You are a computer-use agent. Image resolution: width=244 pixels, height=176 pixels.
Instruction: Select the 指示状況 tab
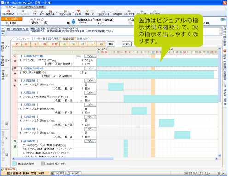coord(68,39)
